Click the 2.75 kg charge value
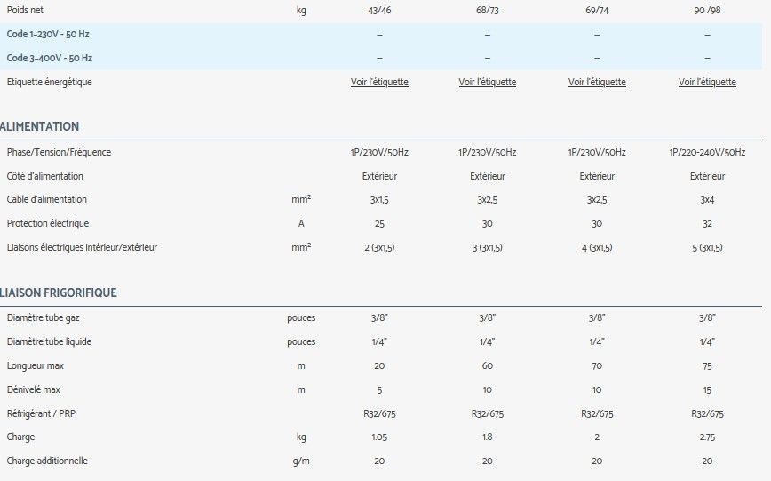Viewport: 771px width, 481px height. pos(707,437)
